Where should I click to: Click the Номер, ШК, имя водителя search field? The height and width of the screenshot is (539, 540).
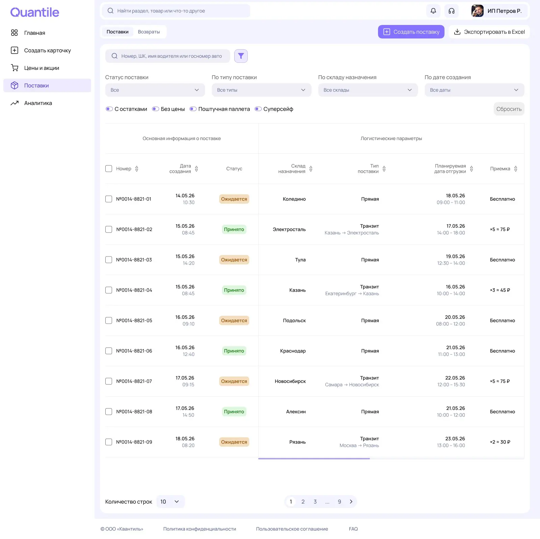click(x=168, y=56)
